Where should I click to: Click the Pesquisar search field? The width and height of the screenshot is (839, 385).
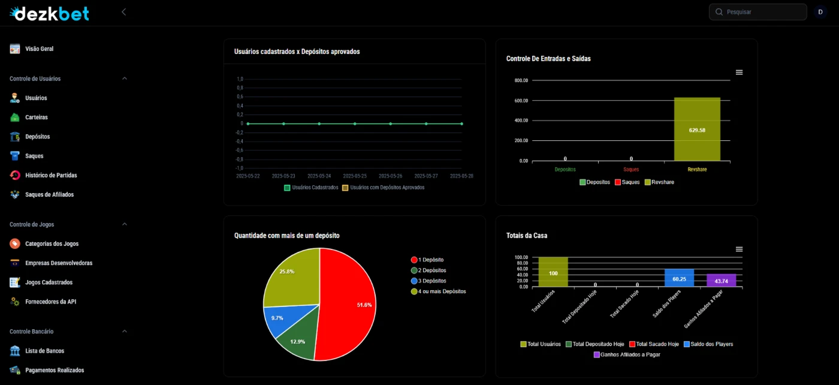(762, 12)
